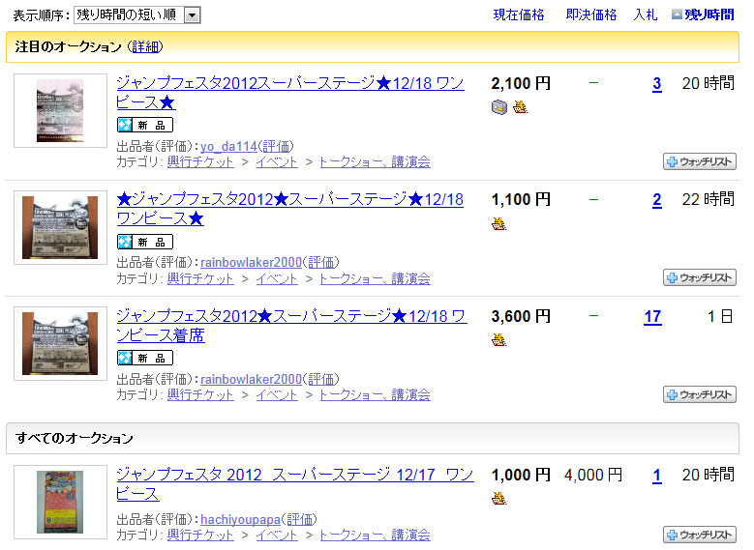The width and height of the screenshot is (754, 550).
Task: Open 評価 for seller hachiyoupapa
Action: coord(300,519)
